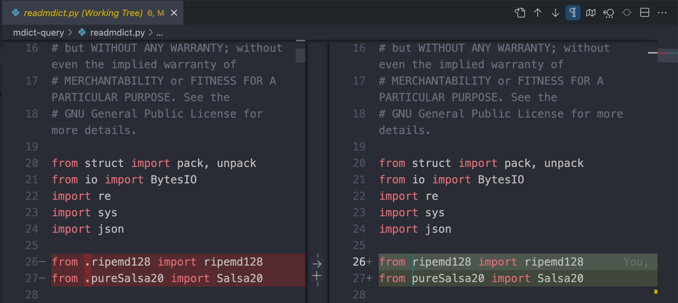
Task: Click the left-arrow commit icon in toolbar
Action: coord(609,13)
